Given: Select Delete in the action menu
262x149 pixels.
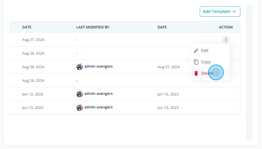Looking at the screenshot, I should coord(207,73).
